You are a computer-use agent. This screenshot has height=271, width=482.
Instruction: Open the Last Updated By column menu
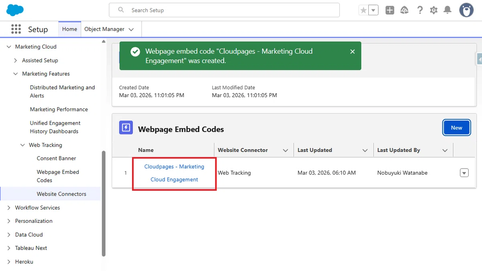445,151
